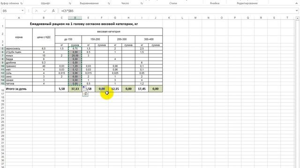Screen dimensions: 300x168
Task: Open the Выравнивание group dialog launcher
Action: [x=109, y=3]
